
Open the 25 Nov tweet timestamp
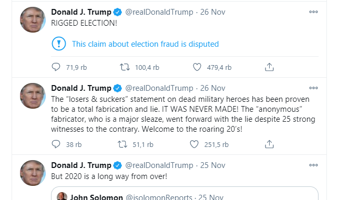pos(212,165)
